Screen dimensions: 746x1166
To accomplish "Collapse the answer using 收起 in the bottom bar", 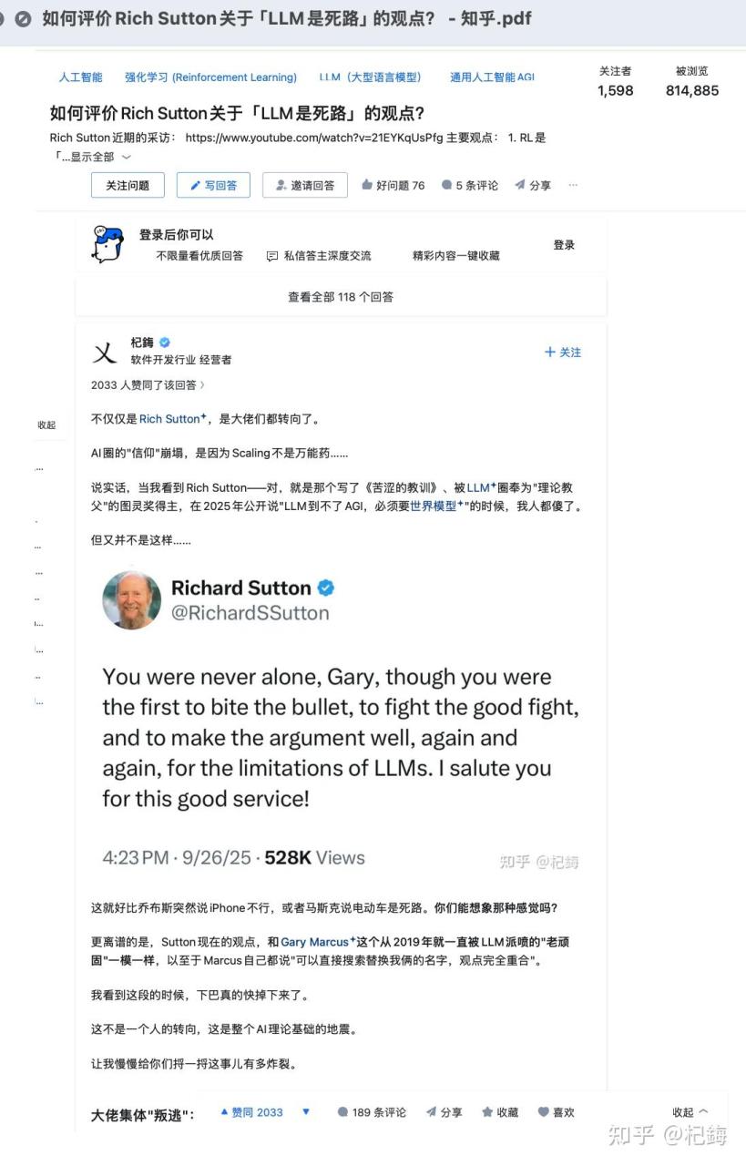I will coord(690,1112).
